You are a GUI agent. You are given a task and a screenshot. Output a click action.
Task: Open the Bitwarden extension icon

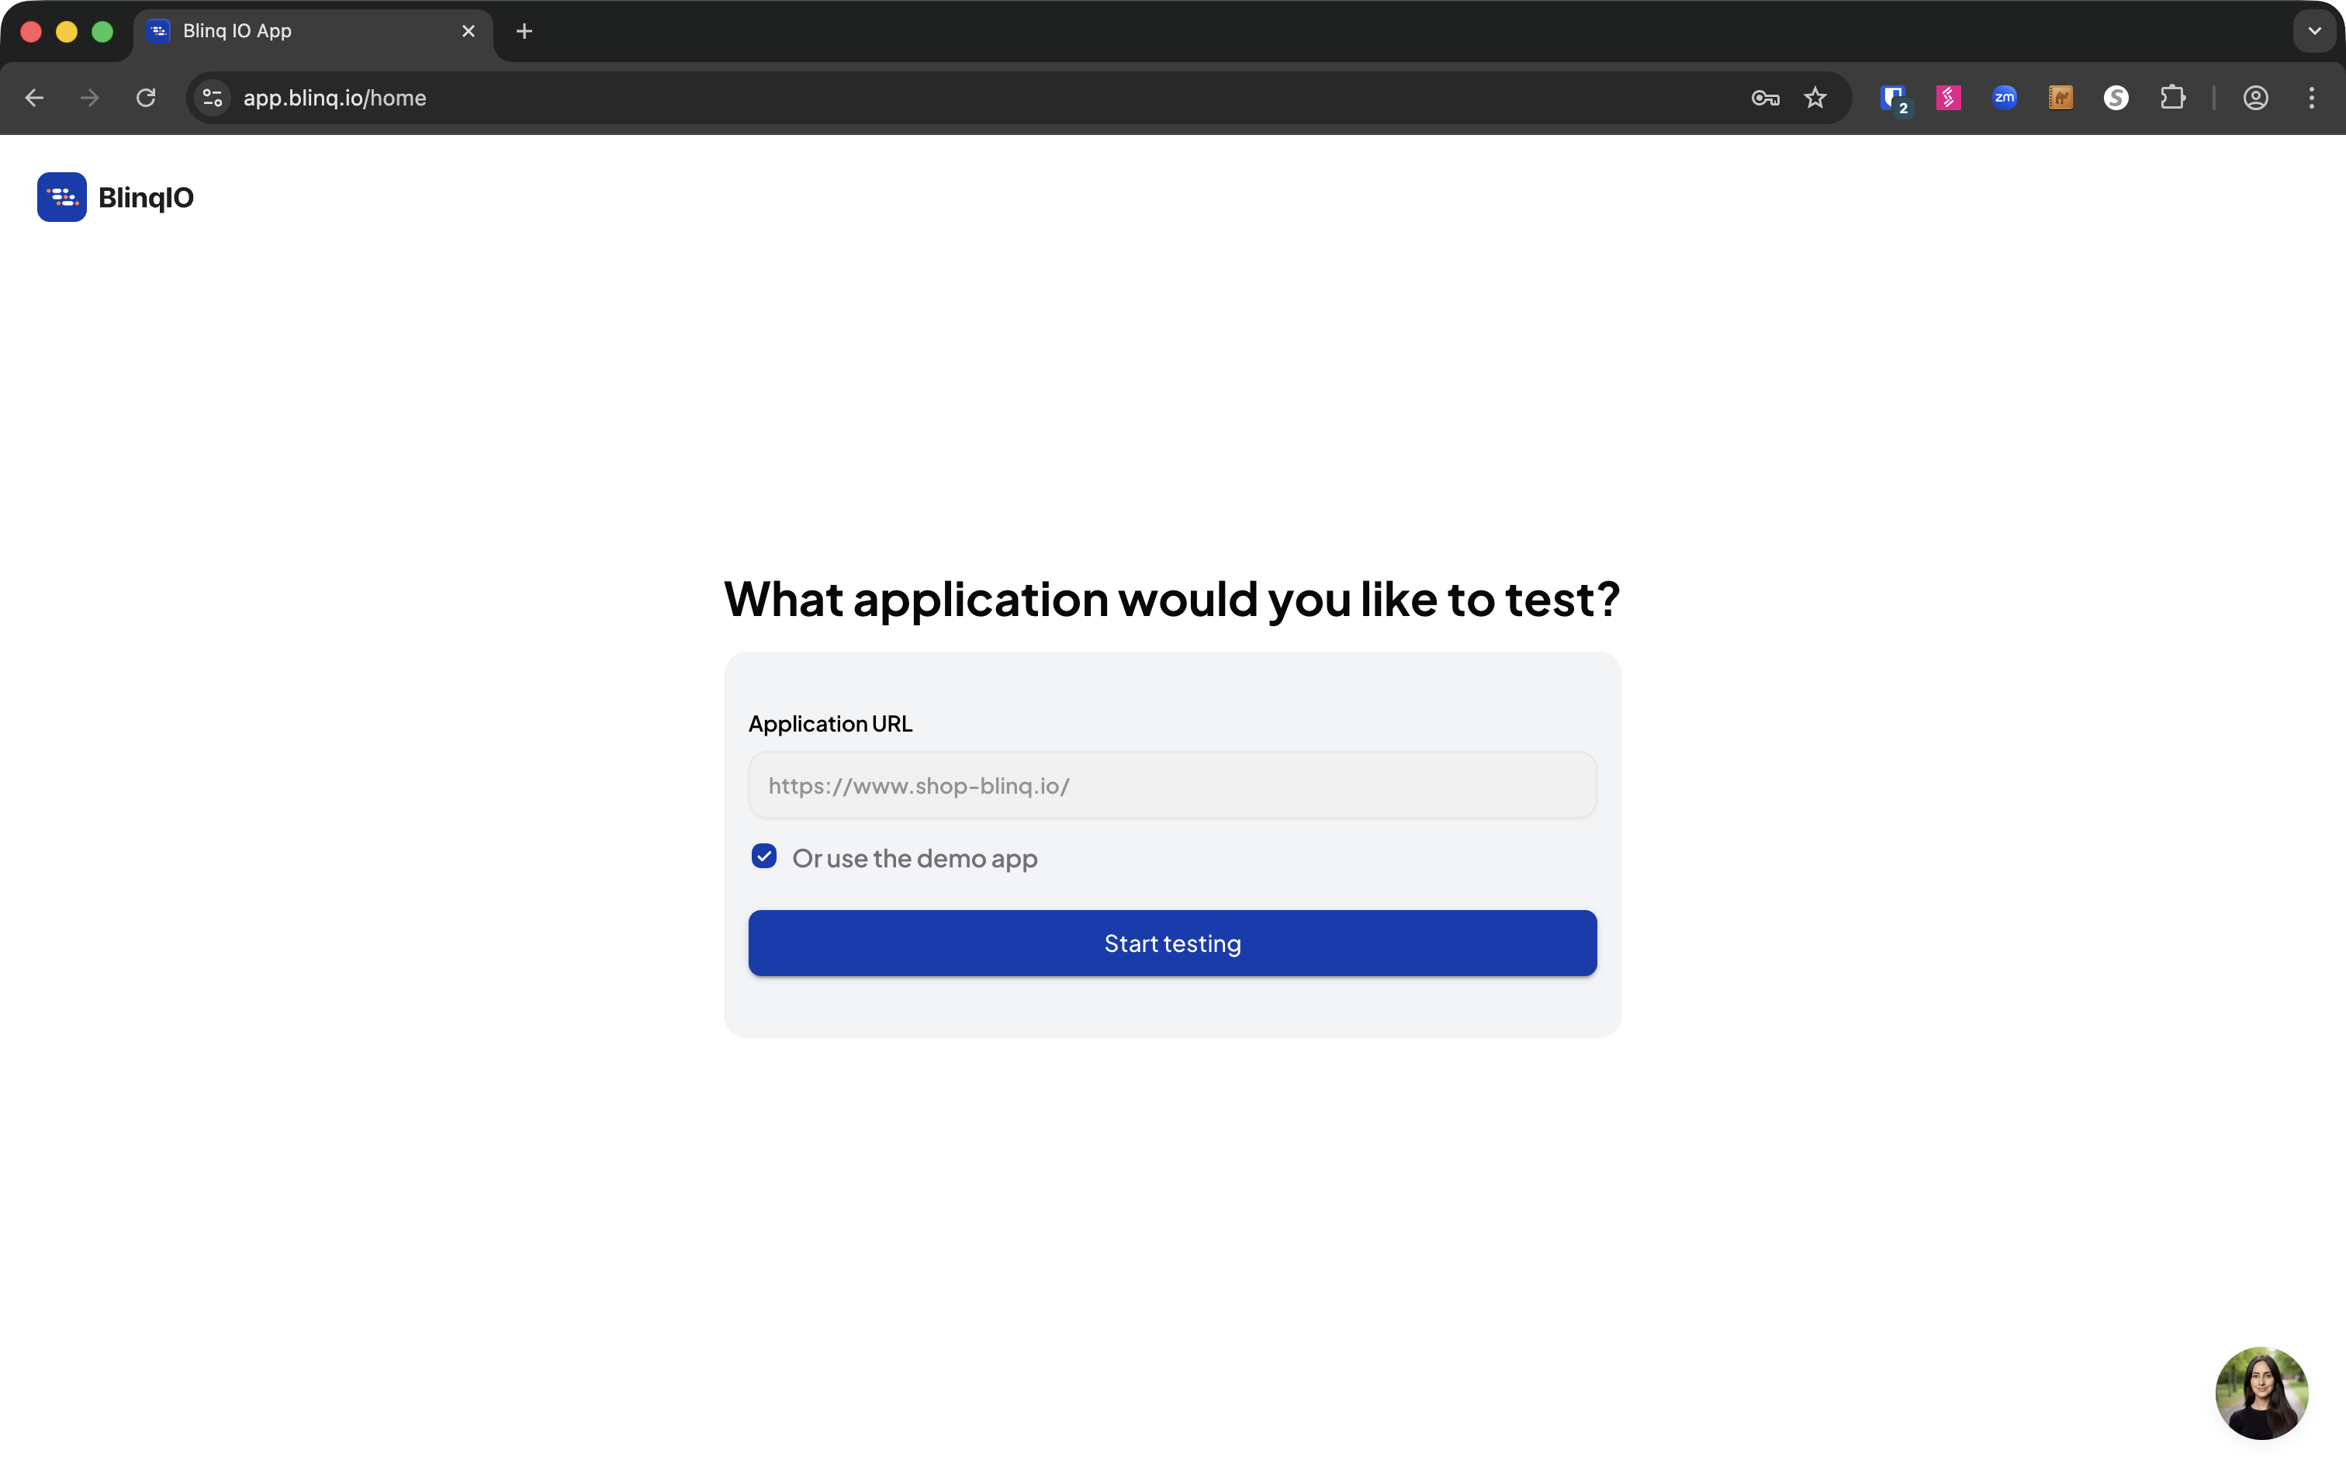click(x=1893, y=99)
